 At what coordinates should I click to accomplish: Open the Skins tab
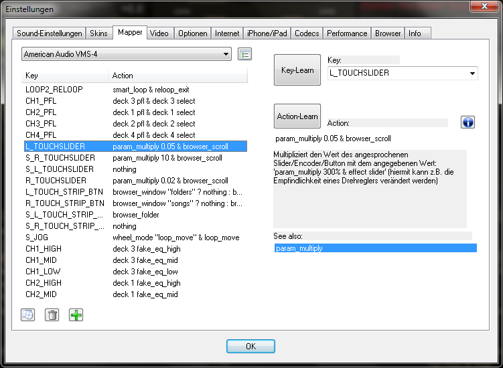(99, 33)
